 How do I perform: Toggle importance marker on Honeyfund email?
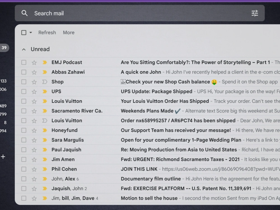tap(45, 130)
